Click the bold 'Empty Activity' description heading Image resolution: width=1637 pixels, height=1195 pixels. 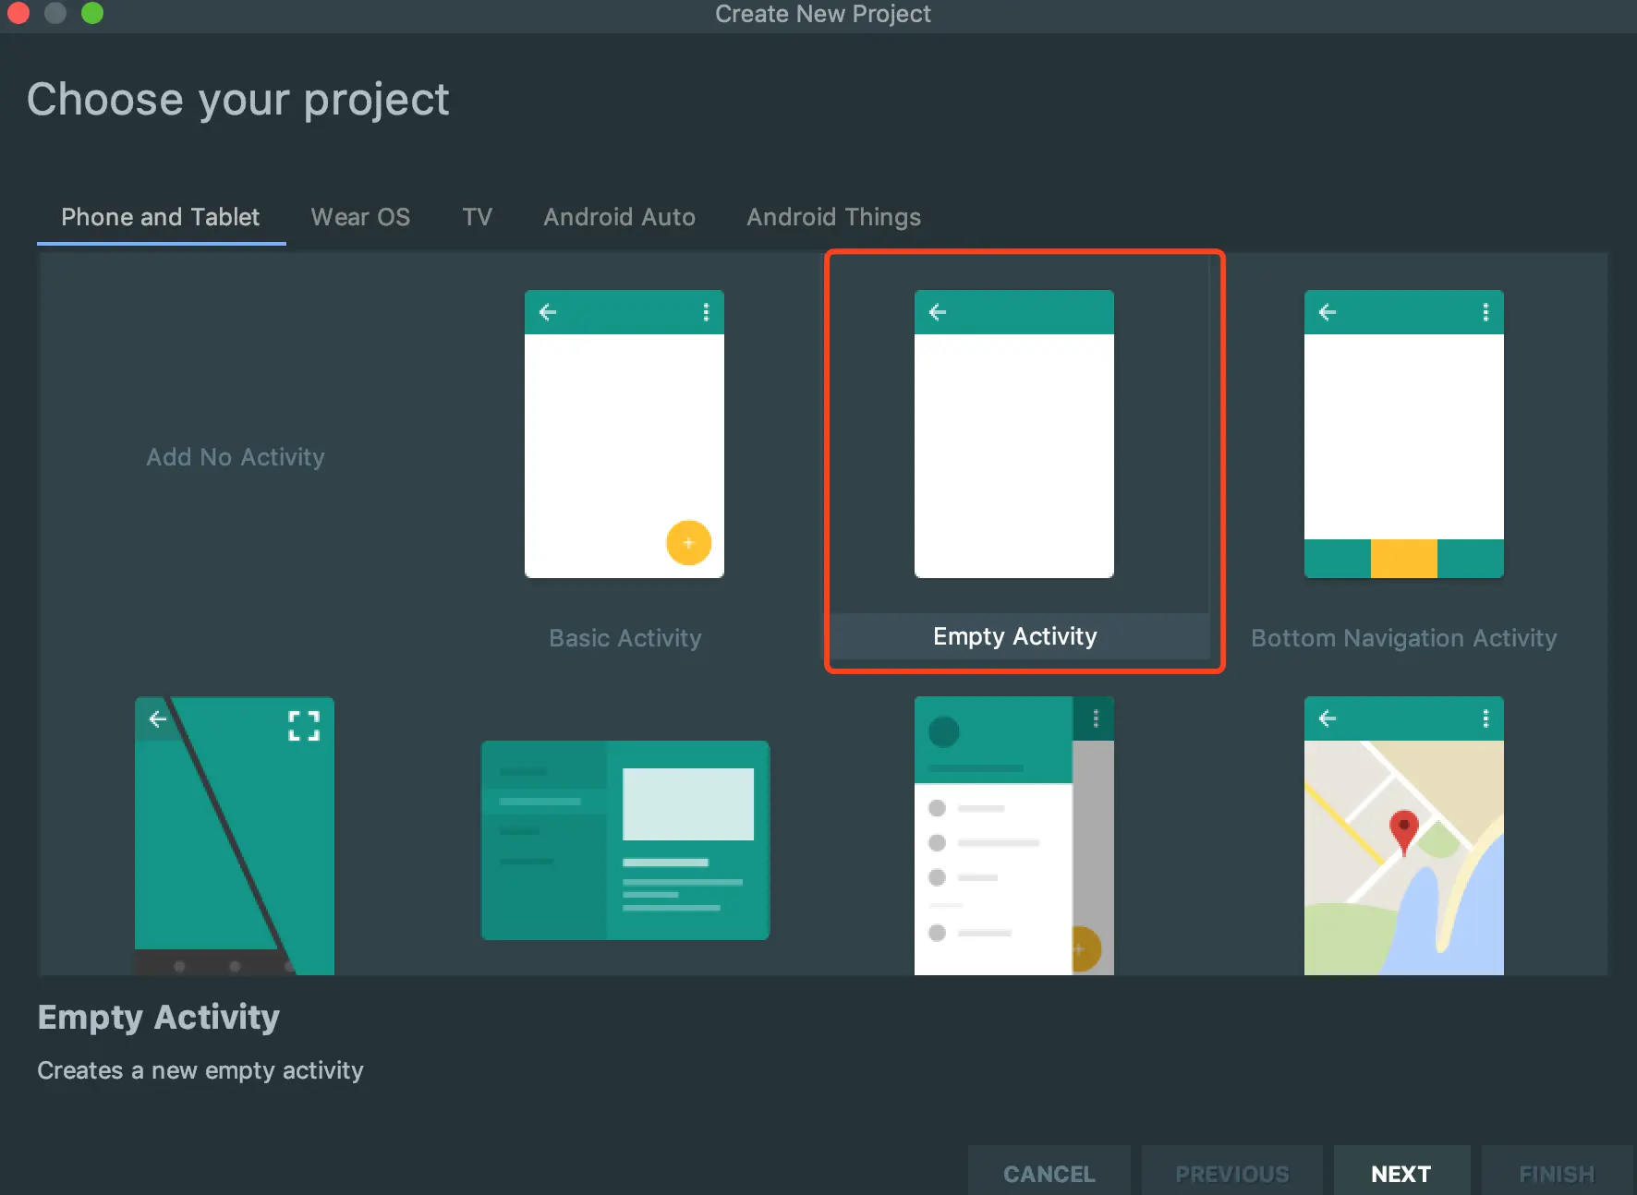click(159, 1017)
